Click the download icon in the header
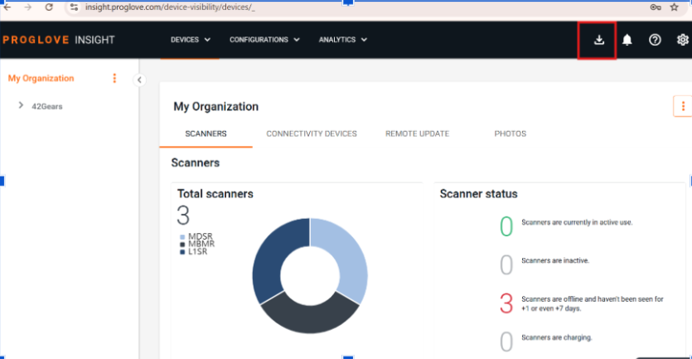The image size is (692, 359). (x=599, y=40)
